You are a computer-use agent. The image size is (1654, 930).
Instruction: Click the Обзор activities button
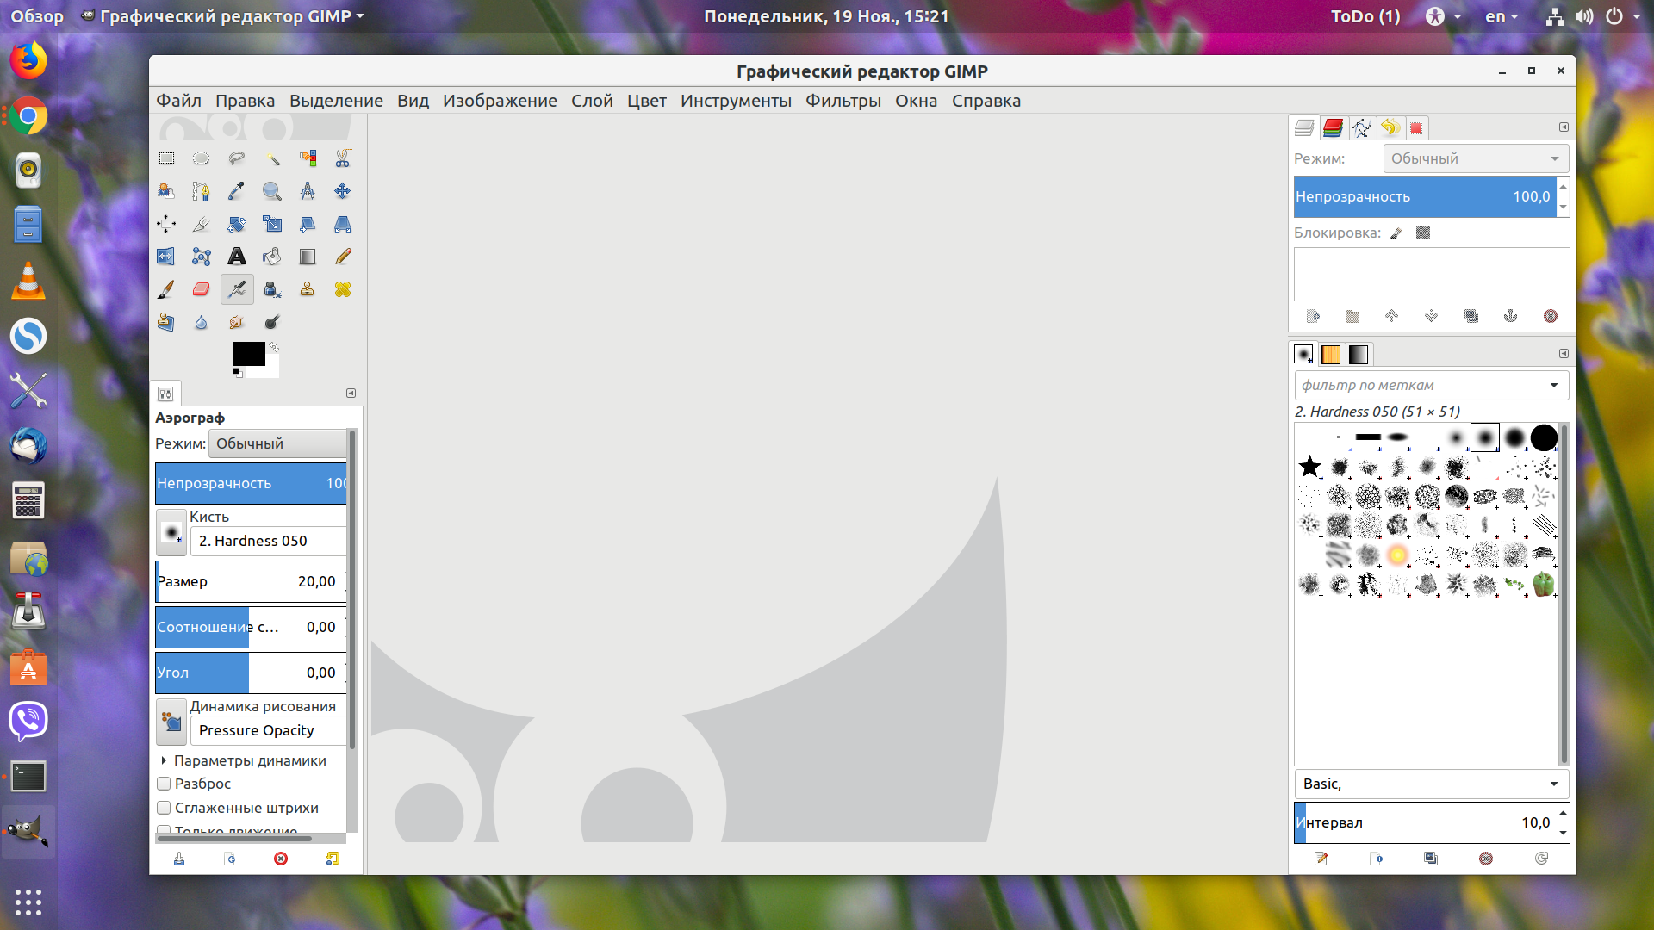(x=37, y=16)
